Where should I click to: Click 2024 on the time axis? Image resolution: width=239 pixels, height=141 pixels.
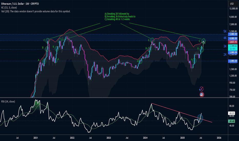[145, 138]
